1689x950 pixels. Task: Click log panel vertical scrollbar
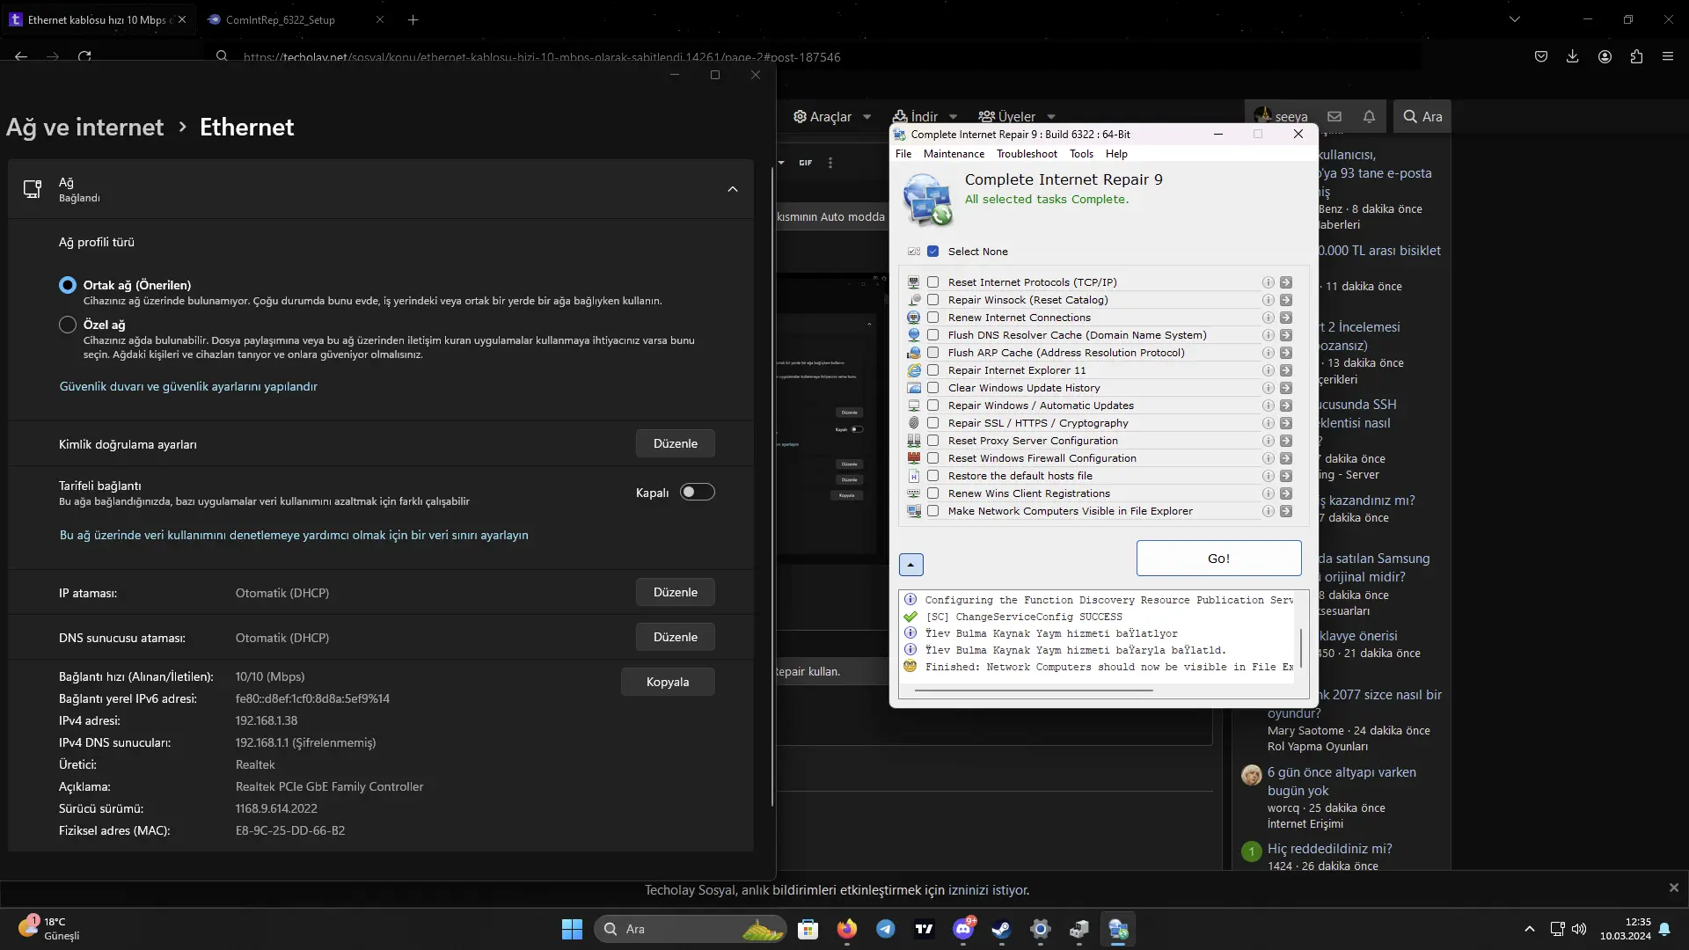point(1300,648)
